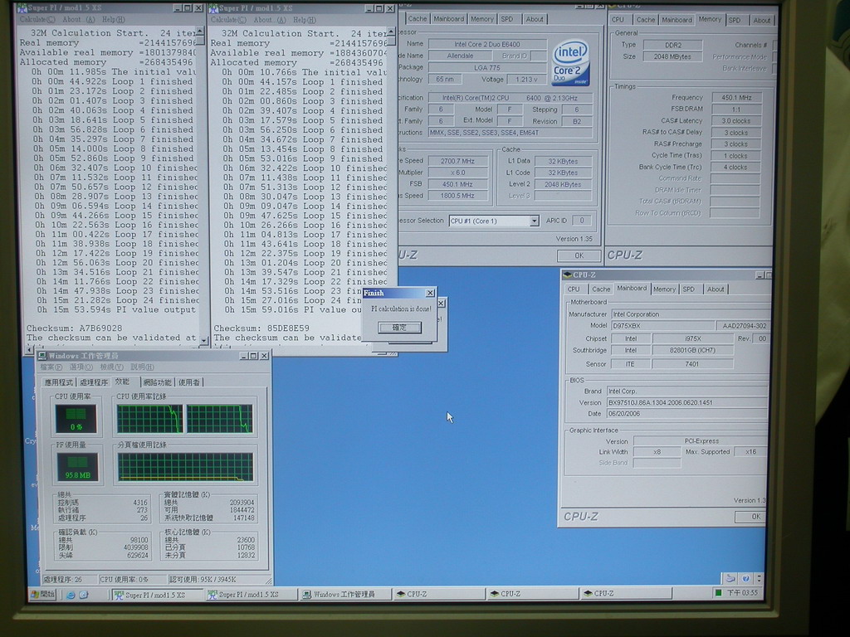Click the motherboard model value 'D975XBX'
This screenshot has height=637, width=850.
662,326
